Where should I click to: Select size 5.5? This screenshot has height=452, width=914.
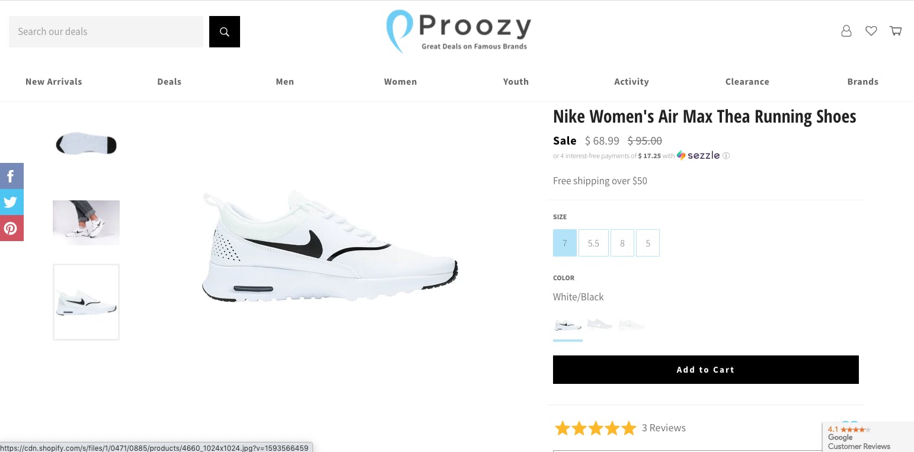click(593, 243)
